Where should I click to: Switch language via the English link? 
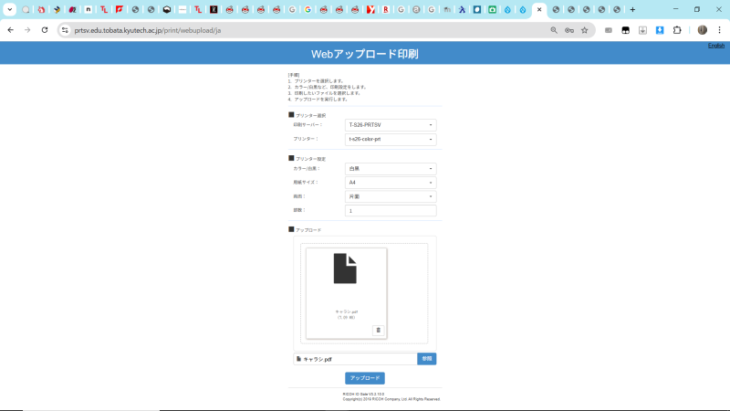[716, 46]
